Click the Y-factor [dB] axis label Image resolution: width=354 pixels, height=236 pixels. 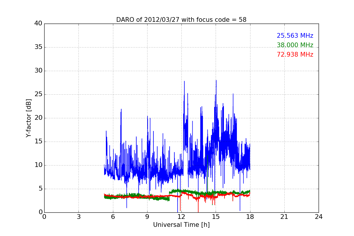pyautogui.click(x=28, y=118)
